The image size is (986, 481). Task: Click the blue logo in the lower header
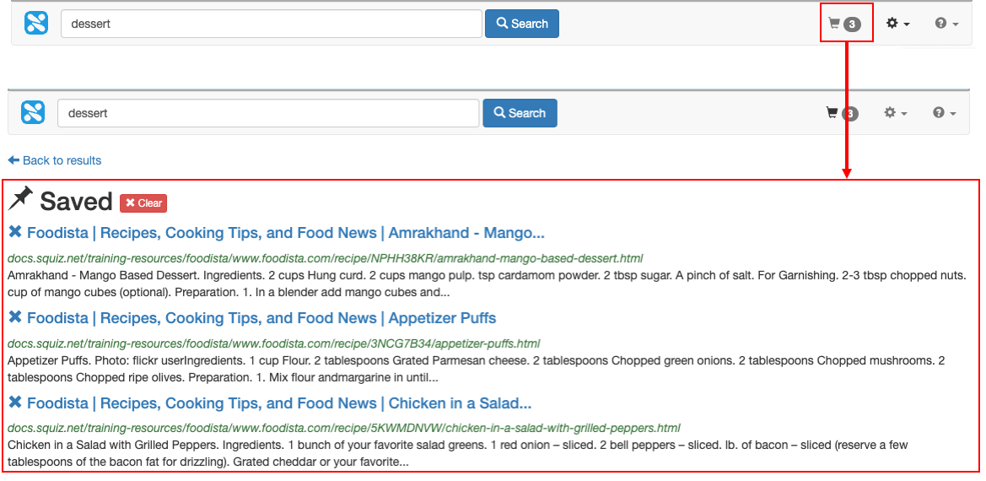[x=33, y=113]
